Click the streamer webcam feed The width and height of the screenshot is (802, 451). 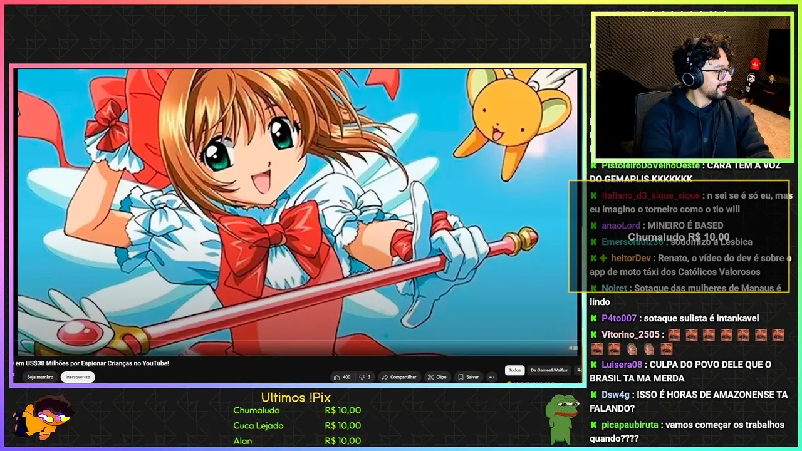(692, 87)
